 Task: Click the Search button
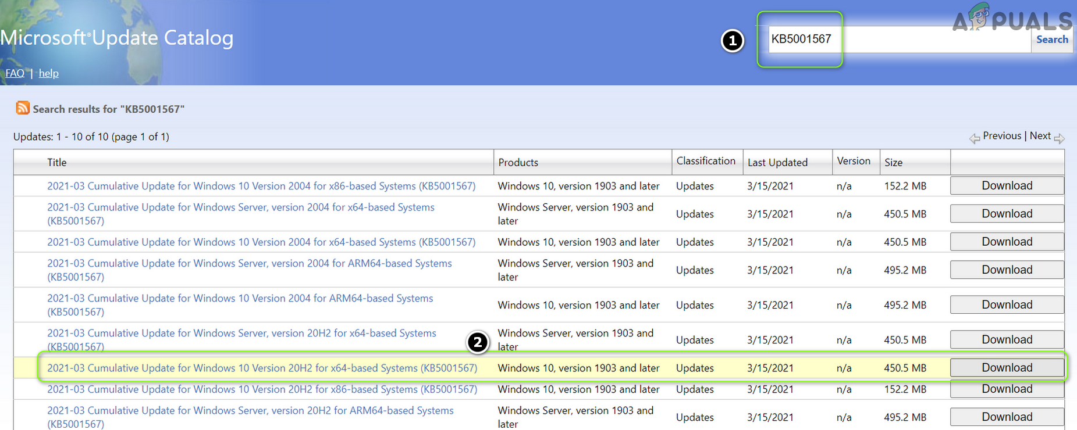[1051, 40]
